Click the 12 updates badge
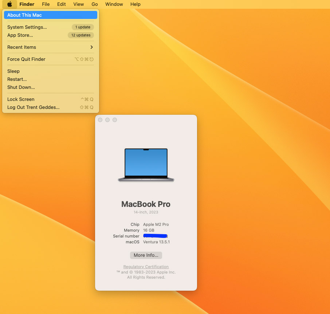 point(81,35)
